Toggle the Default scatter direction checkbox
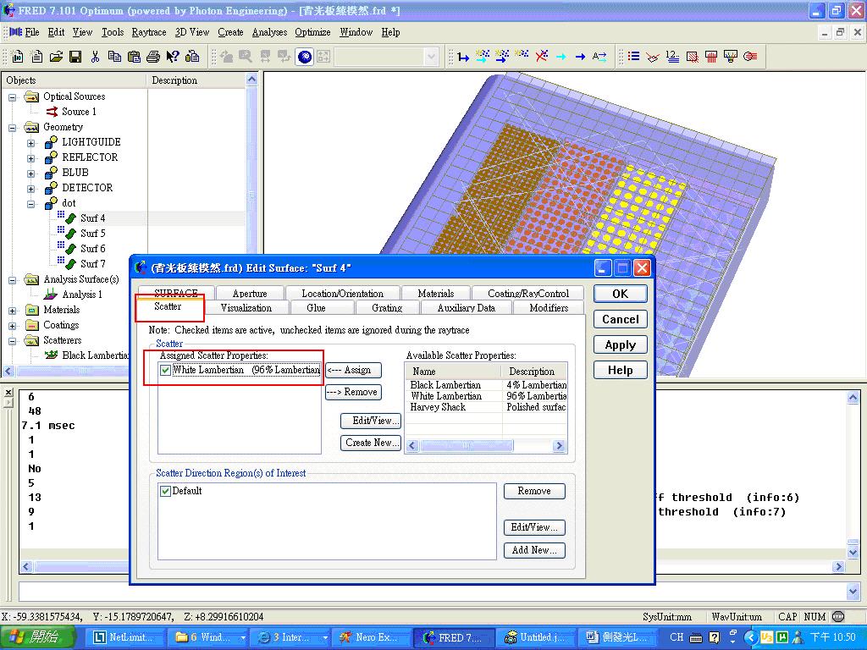This screenshot has width=867, height=650. (165, 491)
